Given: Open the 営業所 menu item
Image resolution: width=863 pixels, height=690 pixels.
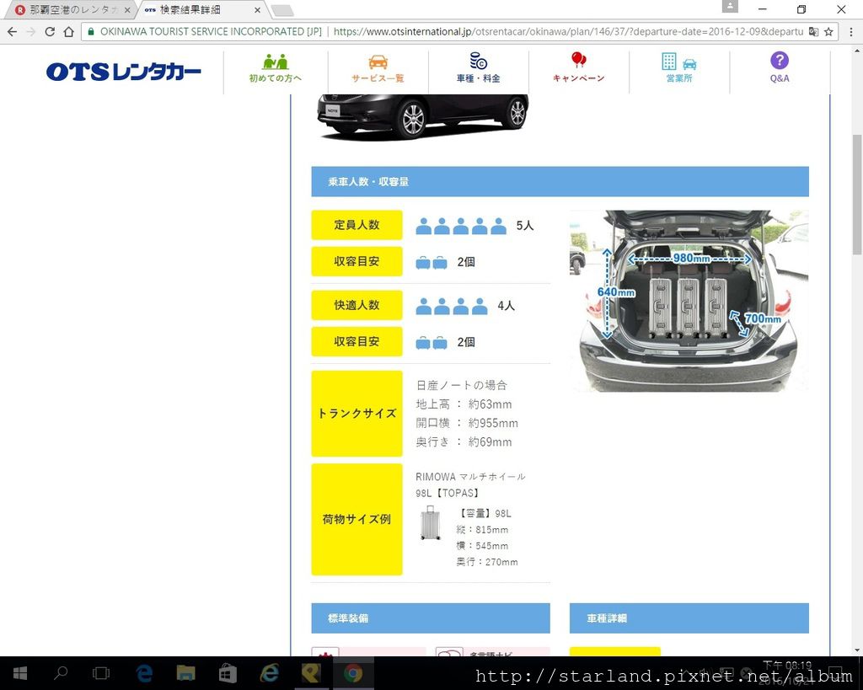Looking at the screenshot, I should click(679, 69).
